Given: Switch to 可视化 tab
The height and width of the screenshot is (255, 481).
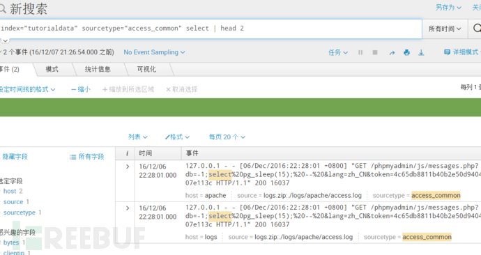Looking at the screenshot, I should (x=146, y=69).
